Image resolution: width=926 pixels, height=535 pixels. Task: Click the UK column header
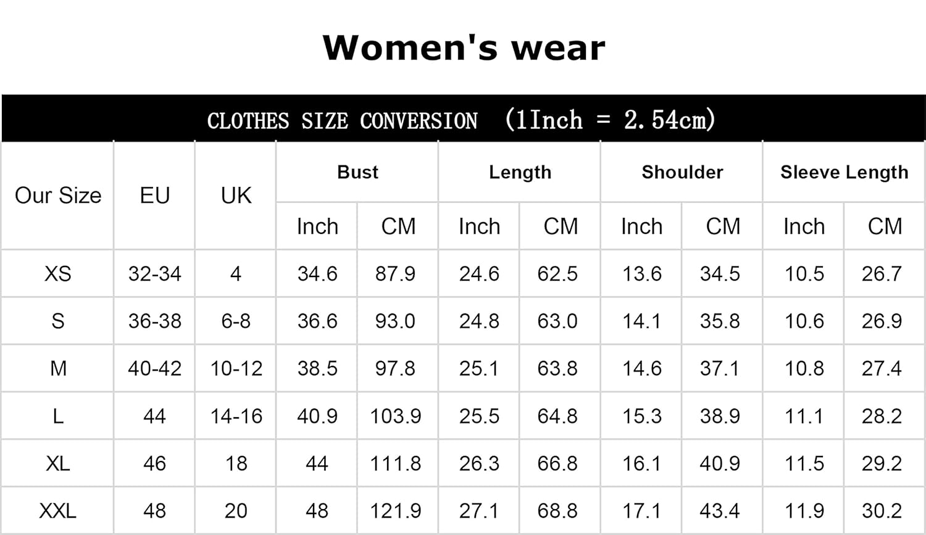(x=236, y=196)
